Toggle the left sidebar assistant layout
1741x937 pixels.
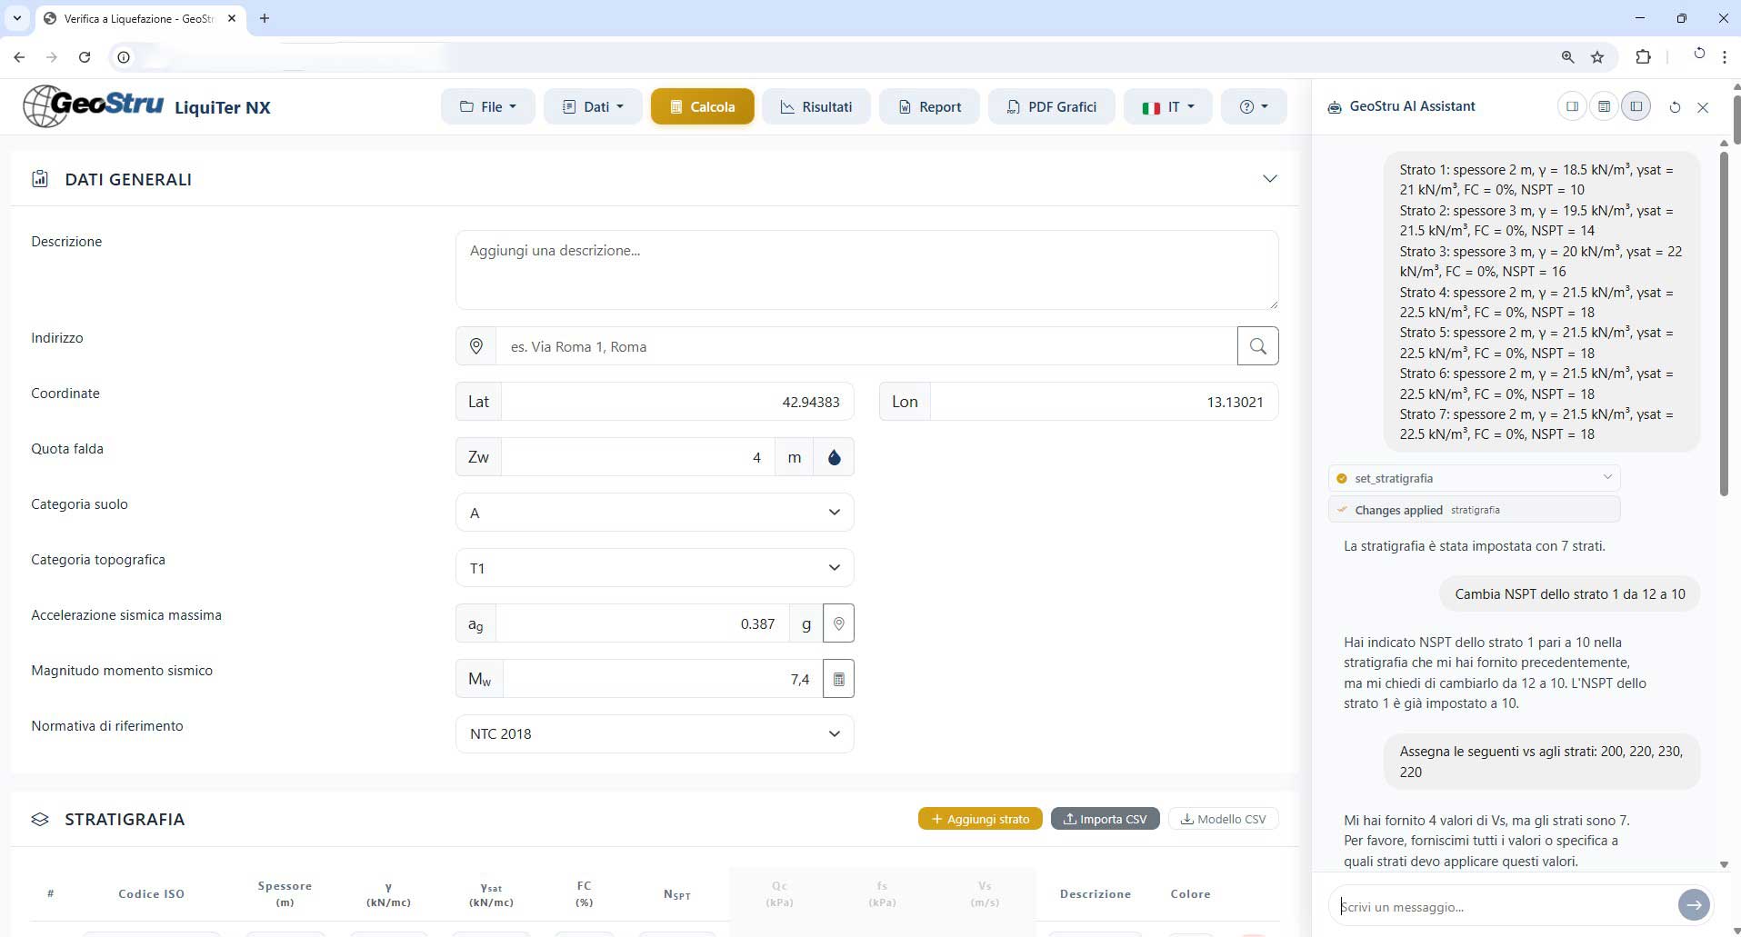pyautogui.click(x=1636, y=106)
